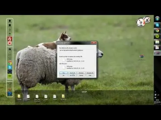Click the Windows Start orb on taskbar
Viewport: 161px width, 120px height.
click(x=157, y=18)
